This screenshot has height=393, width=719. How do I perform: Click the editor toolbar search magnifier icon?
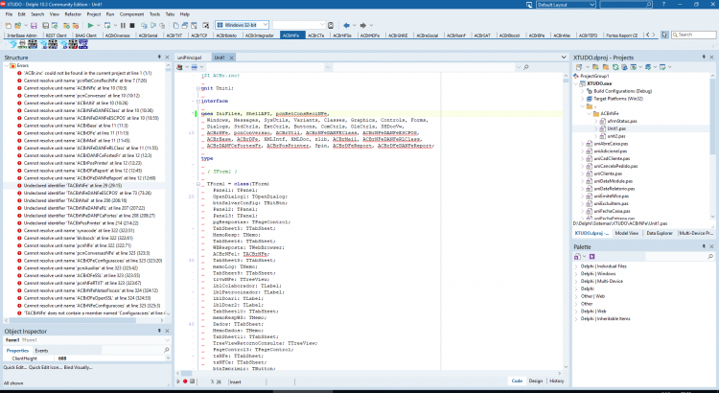526,67
